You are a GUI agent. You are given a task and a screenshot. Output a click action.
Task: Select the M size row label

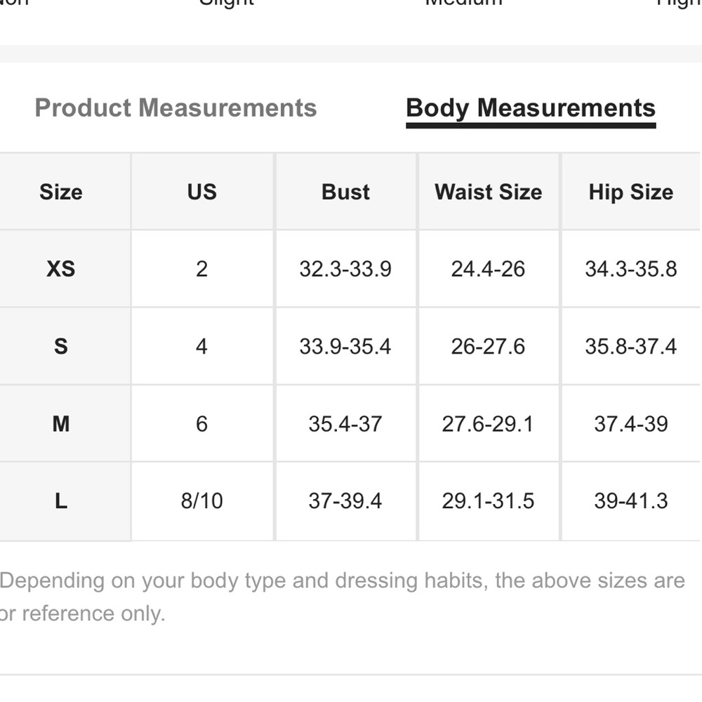click(61, 423)
